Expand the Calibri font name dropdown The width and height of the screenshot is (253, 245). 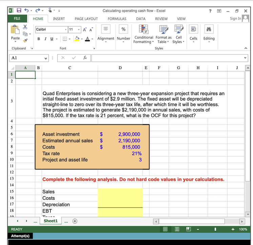coord(66,30)
